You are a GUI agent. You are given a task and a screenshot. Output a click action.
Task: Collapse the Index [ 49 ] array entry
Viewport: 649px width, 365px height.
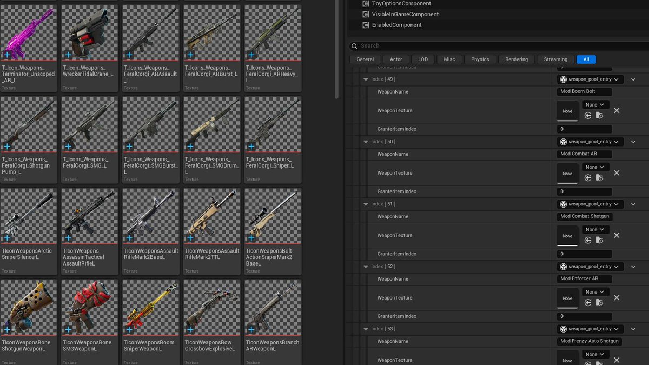366,79
